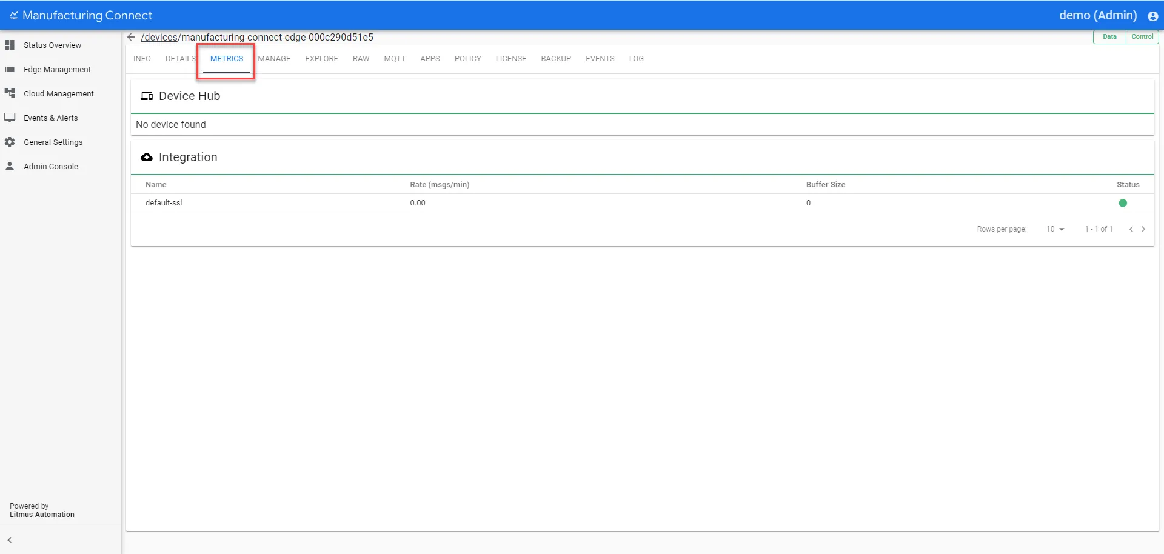Switch to the INFO tab
The height and width of the screenshot is (554, 1164).
pos(142,59)
